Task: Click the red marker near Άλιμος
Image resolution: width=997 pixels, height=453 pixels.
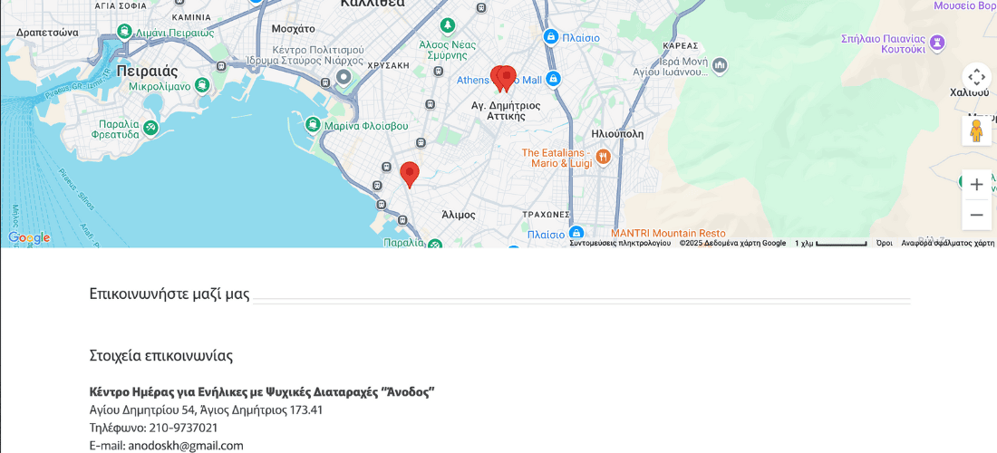Action: point(410,175)
